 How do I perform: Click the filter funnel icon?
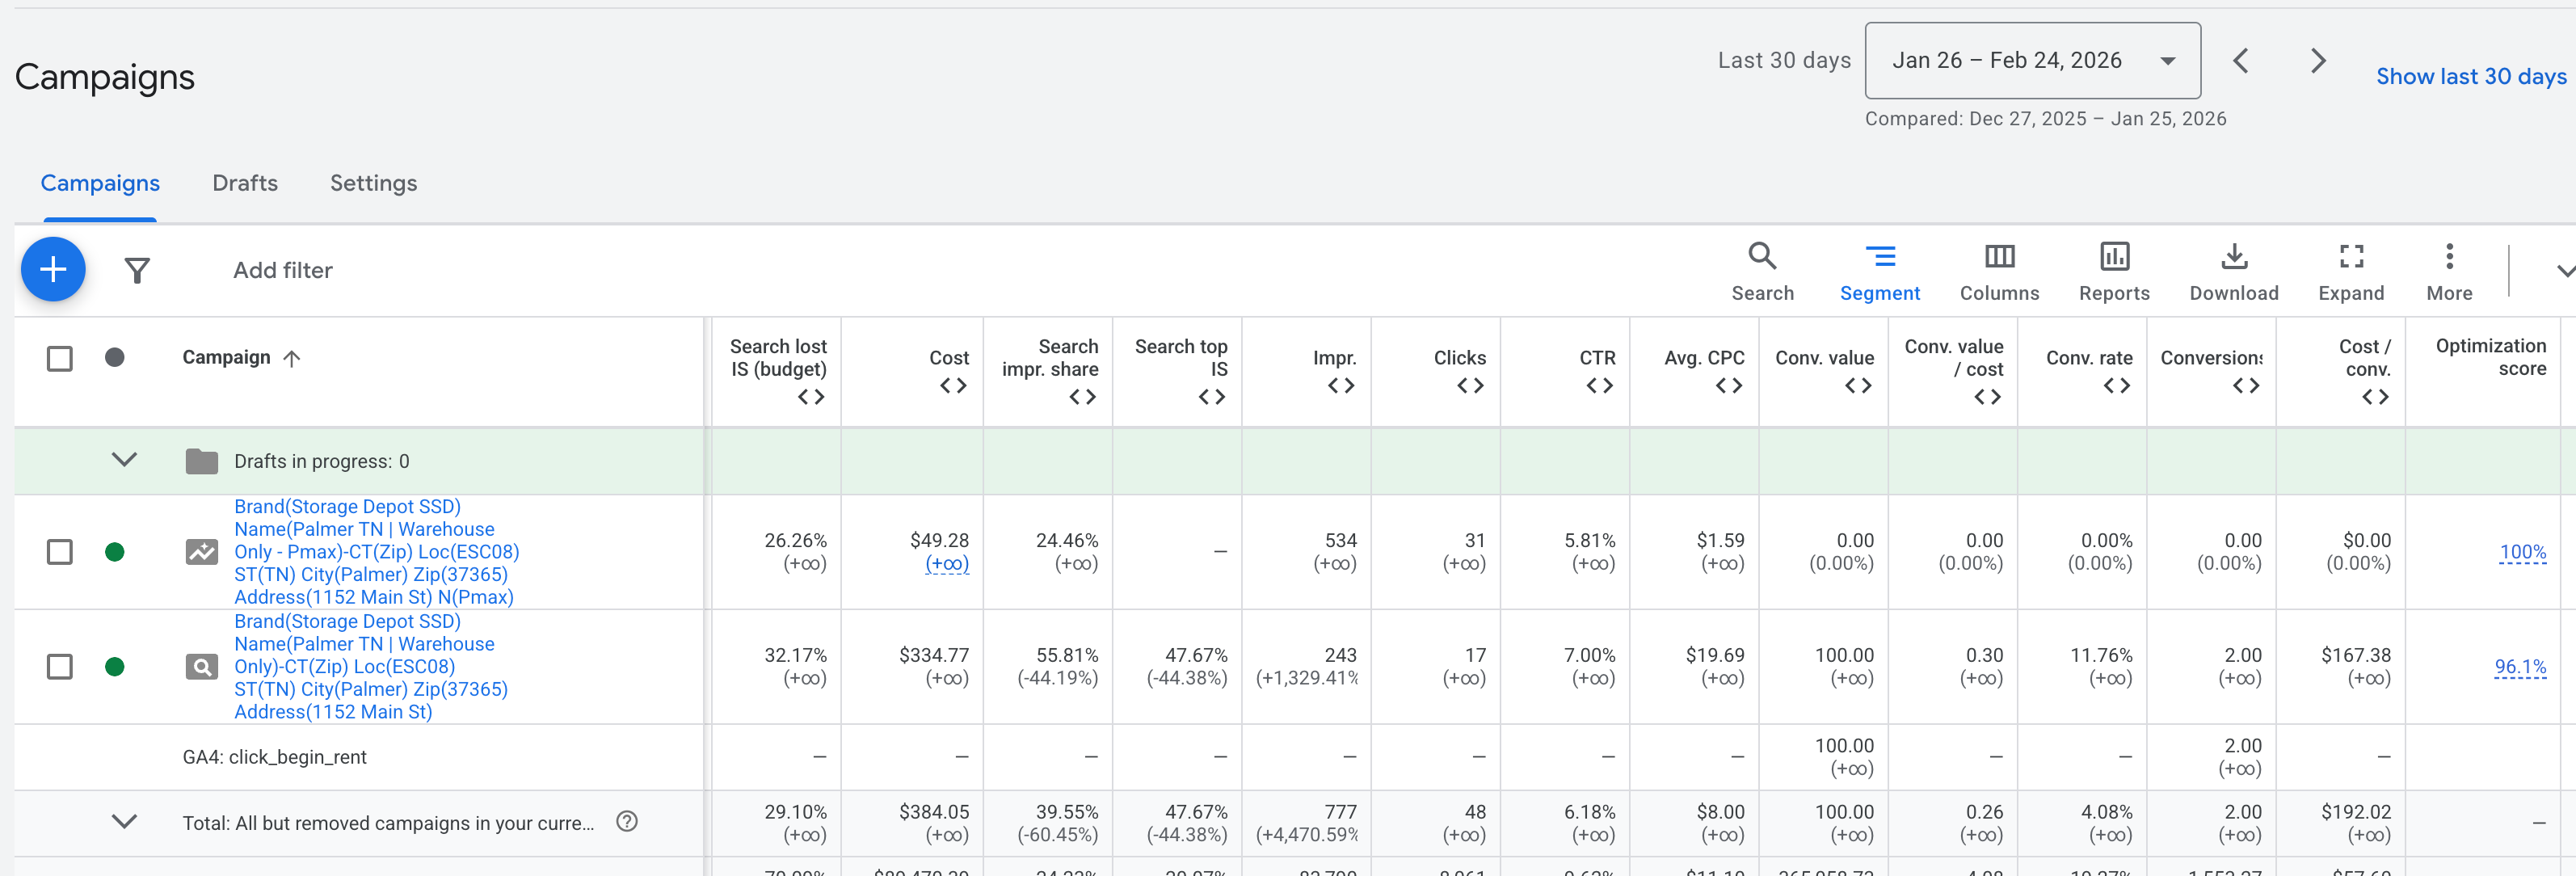pos(137,270)
